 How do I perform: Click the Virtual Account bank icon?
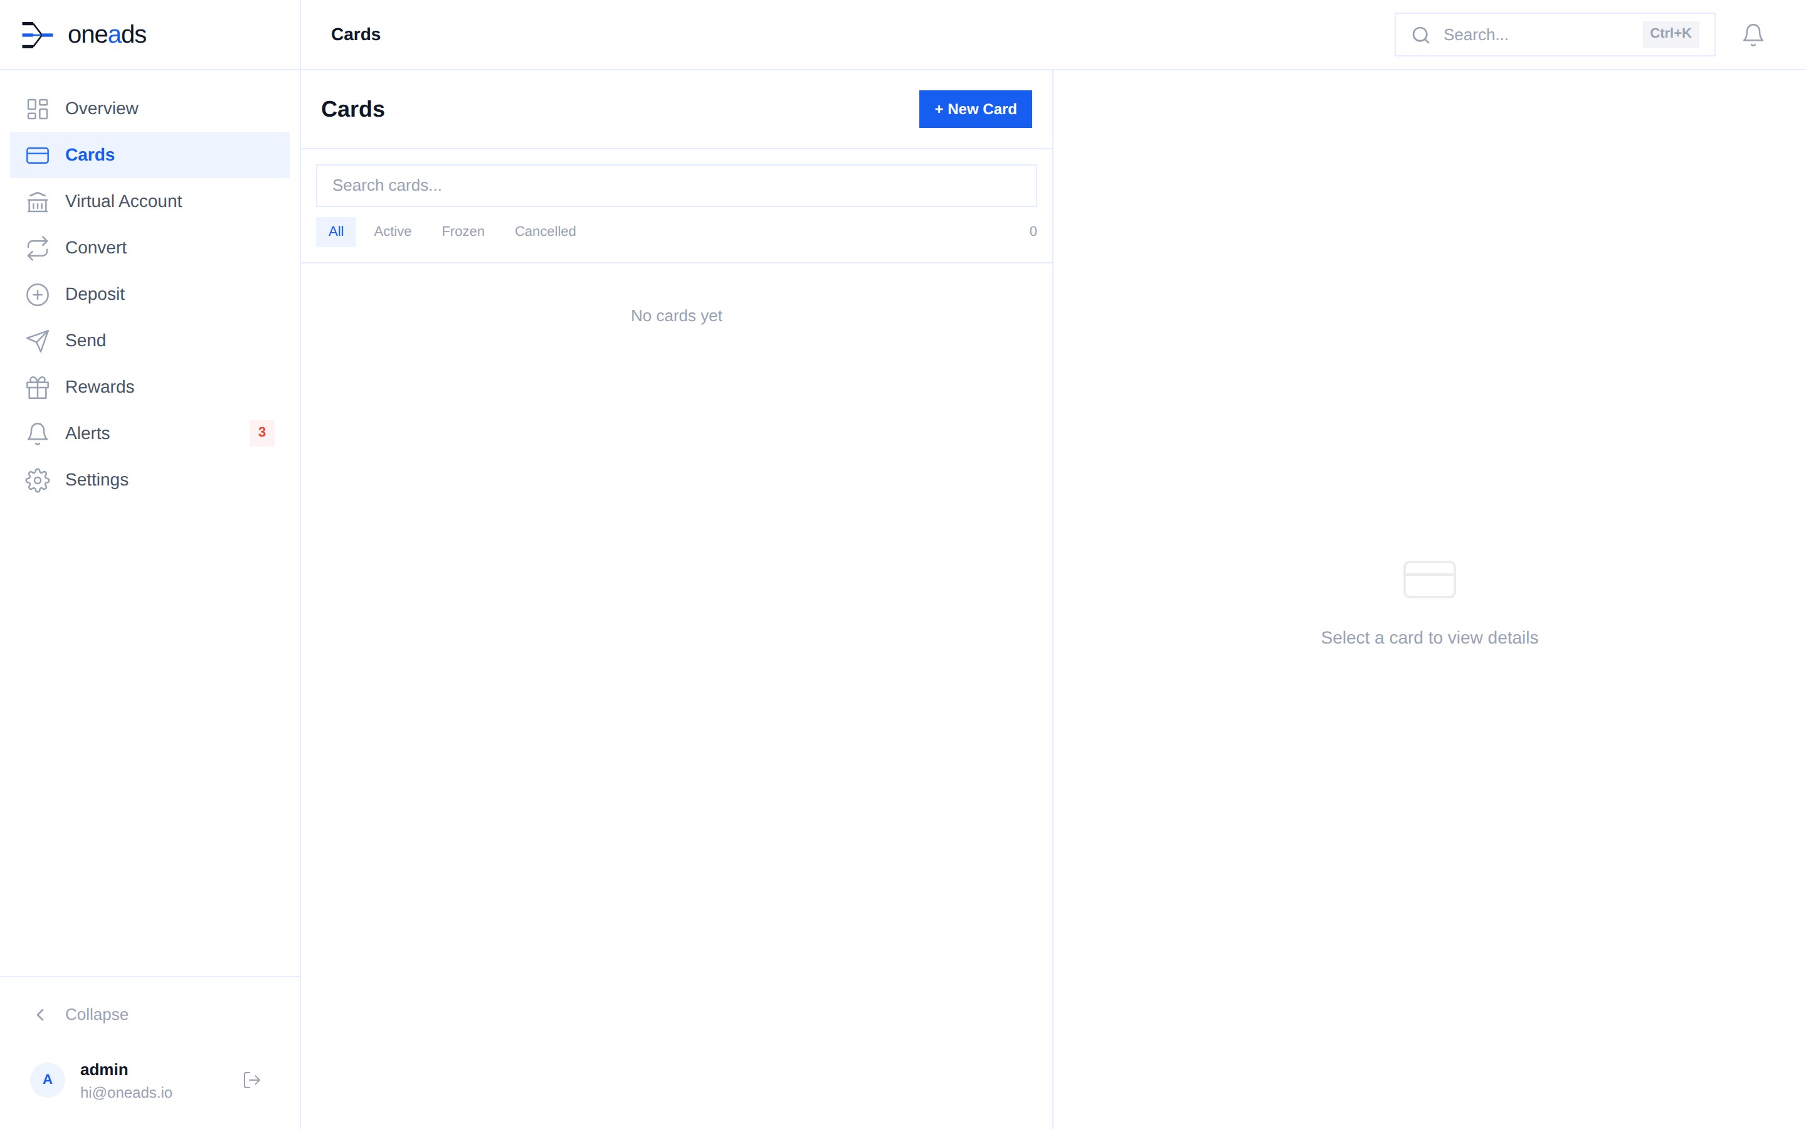pyautogui.click(x=38, y=201)
